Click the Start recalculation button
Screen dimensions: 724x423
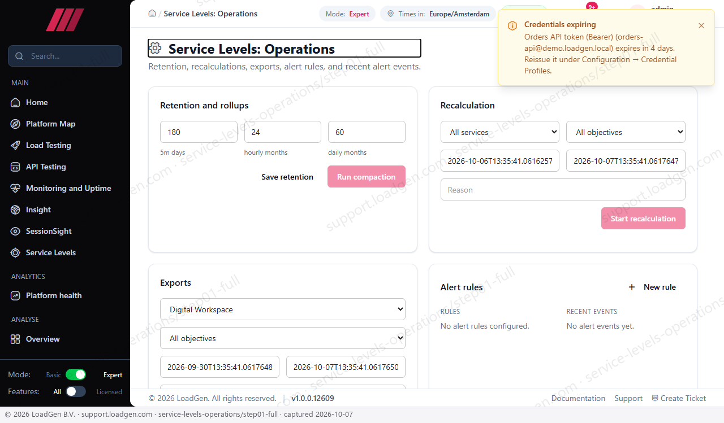(x=643, y=219)
